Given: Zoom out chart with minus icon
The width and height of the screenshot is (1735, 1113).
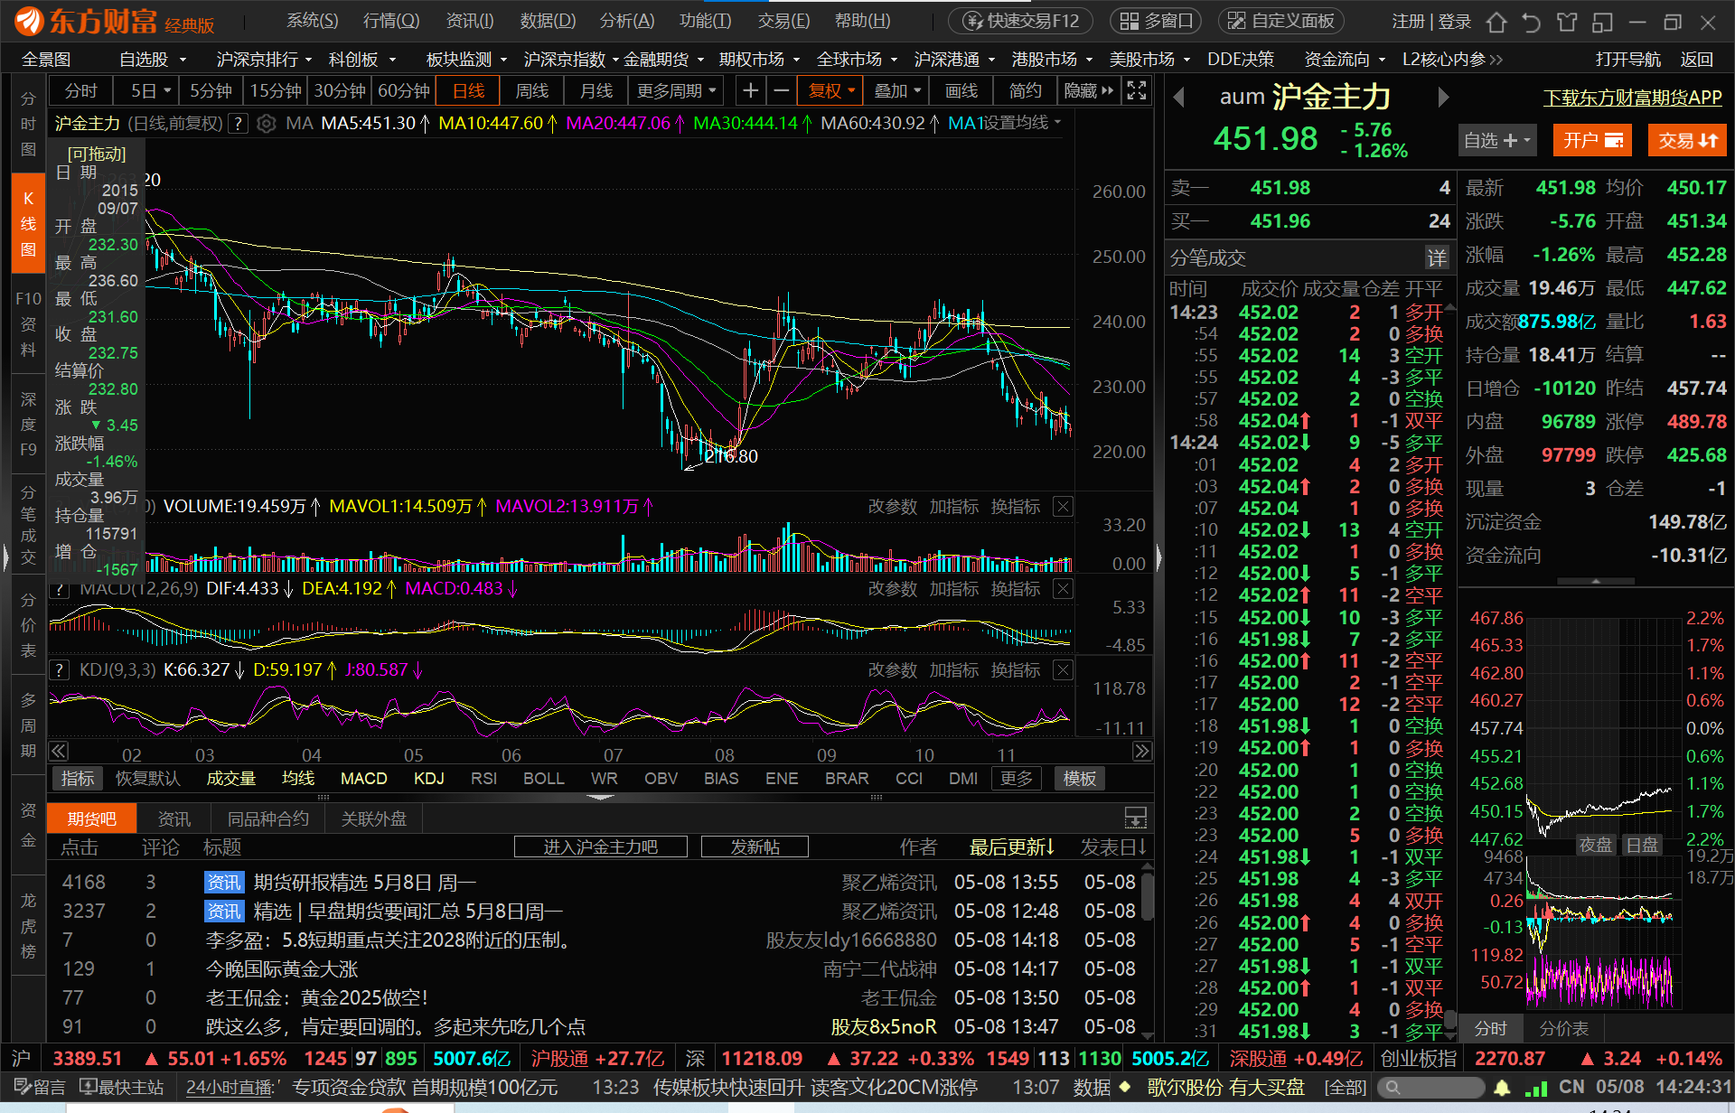Looking at the screenshot, I should click(x=782, y=90).
